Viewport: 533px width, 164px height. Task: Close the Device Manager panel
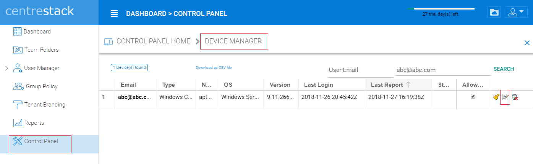527,43
